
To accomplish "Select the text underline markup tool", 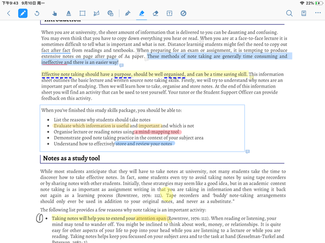I will [69, 13].
